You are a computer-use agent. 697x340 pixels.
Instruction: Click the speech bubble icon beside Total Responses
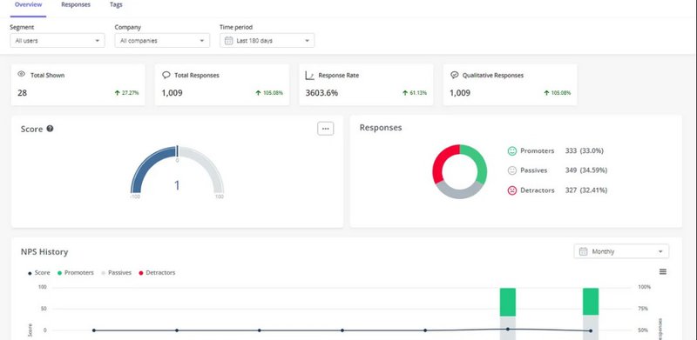pyautogui.click(x=166, y=75)
